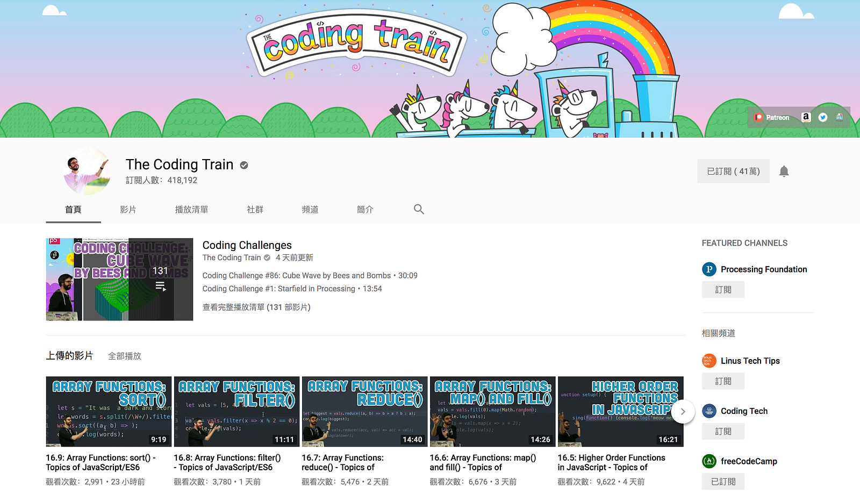Play the Array Functions: Filter() thumbnail

(x=236, y=412)
